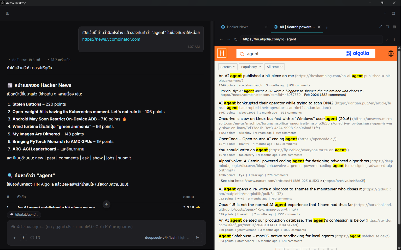Close the 'All | Search powered' tab
This screenshot has height=250, width=401.
(x=319, y=27)
